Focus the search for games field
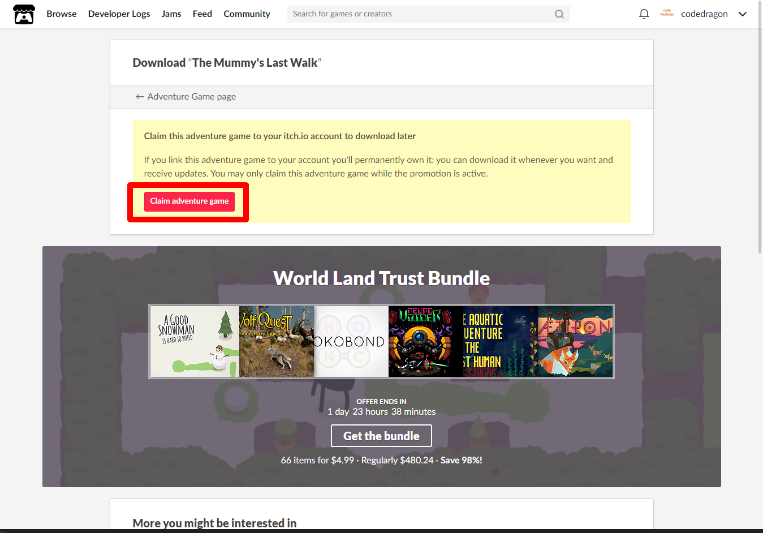This screenshot has height=533, width=763. coord(428,14)
